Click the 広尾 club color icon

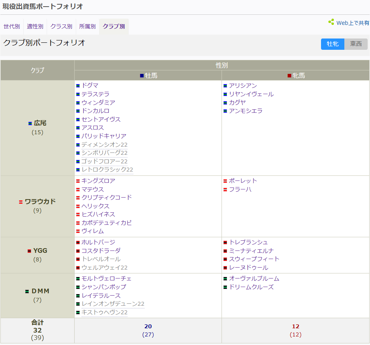(x=30, y=123)
